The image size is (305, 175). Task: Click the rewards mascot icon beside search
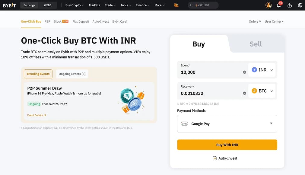(176, 5)
